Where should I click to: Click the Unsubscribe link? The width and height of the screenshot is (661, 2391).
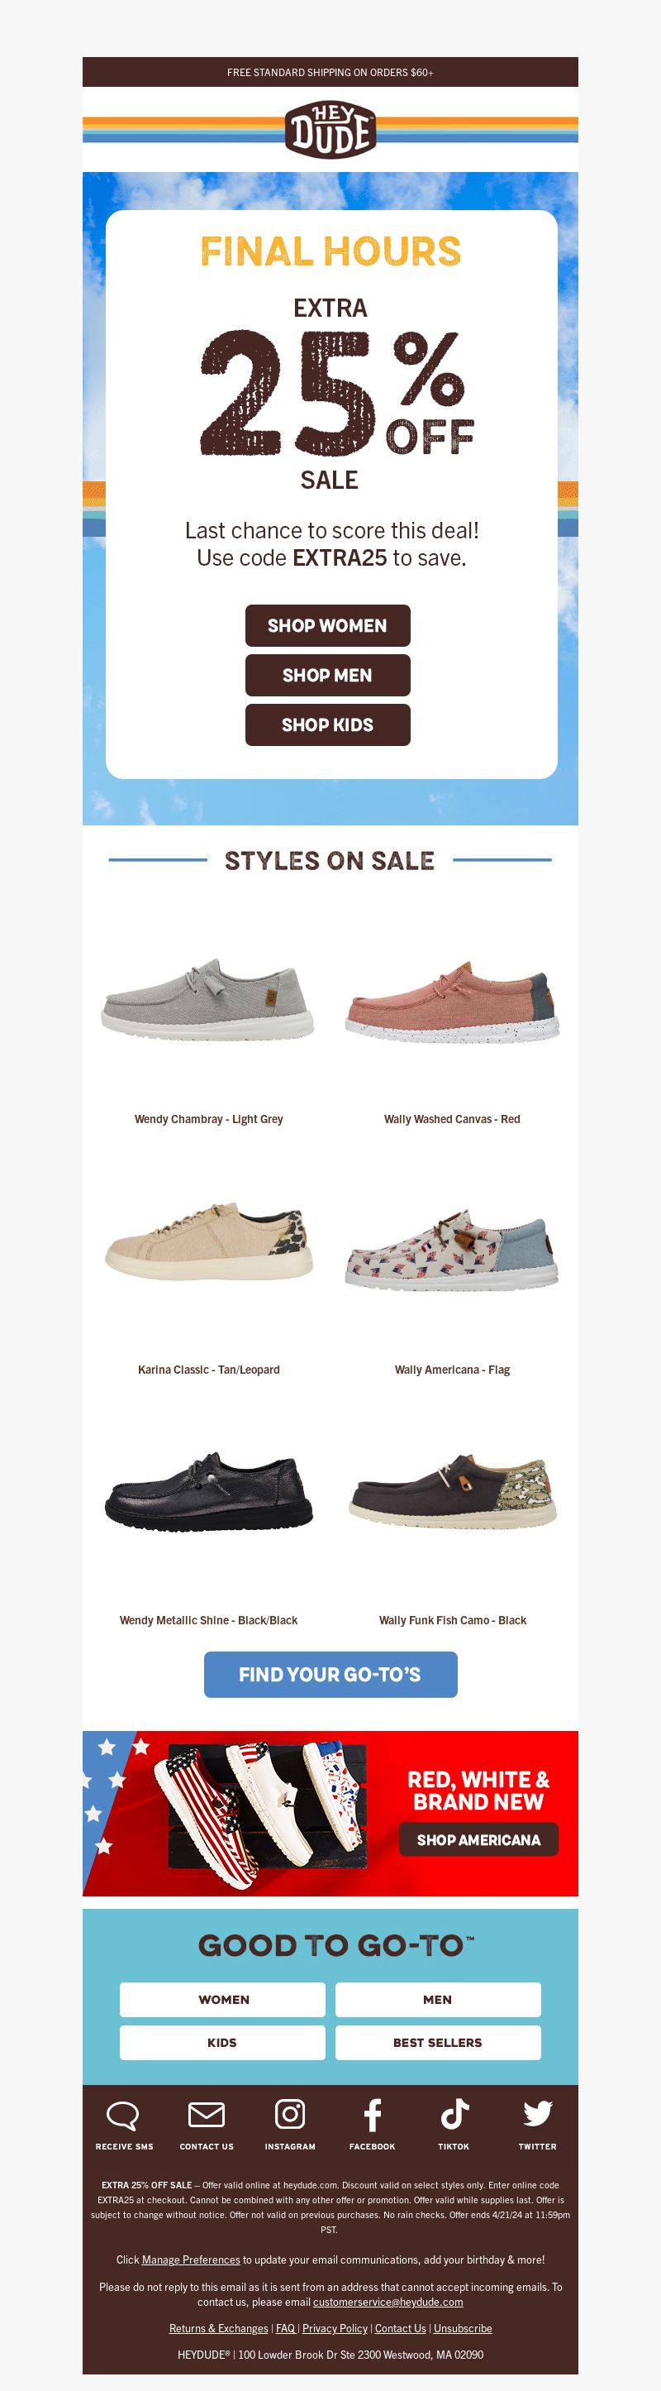(463, 2328)
